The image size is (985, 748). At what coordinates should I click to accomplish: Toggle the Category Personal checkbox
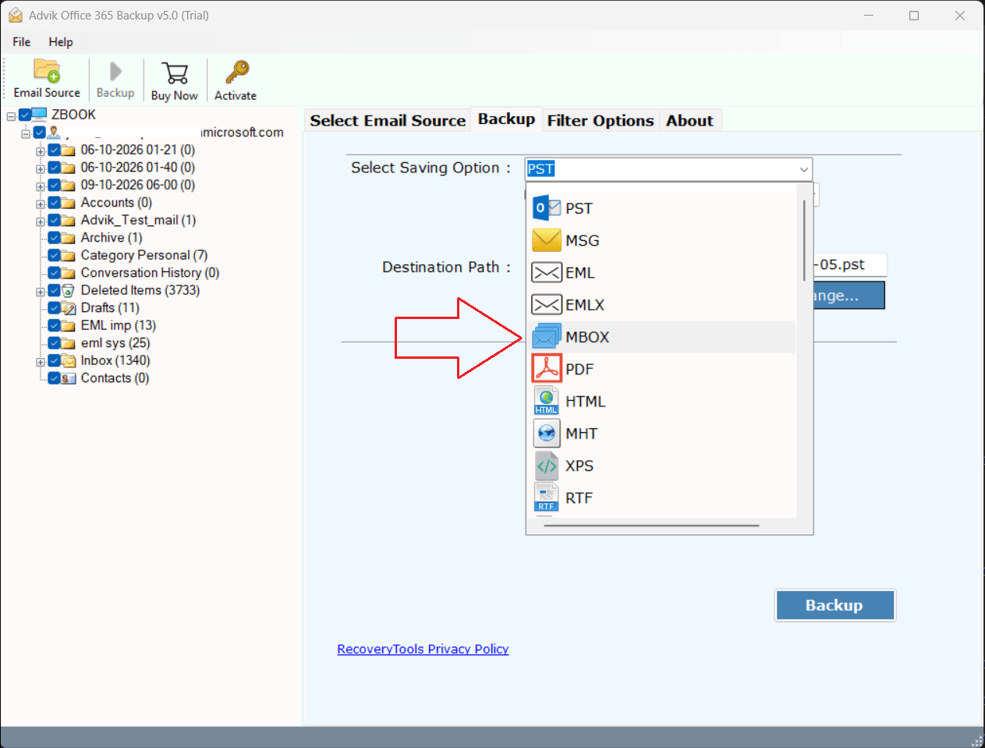coord(54,255)
